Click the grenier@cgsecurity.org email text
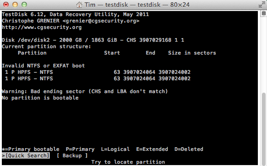The image size is (267, 166). point(101,21)
